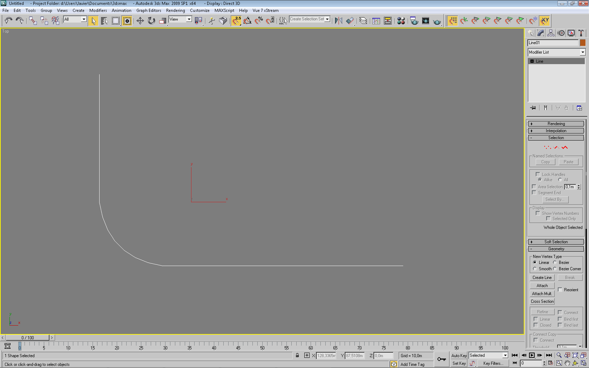Open the key filter Selected dropdown
The height and width of the screenshot is (368, 589).
(x=488, y=355)
